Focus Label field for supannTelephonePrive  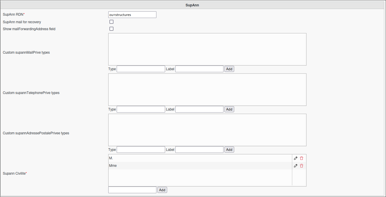199,109
